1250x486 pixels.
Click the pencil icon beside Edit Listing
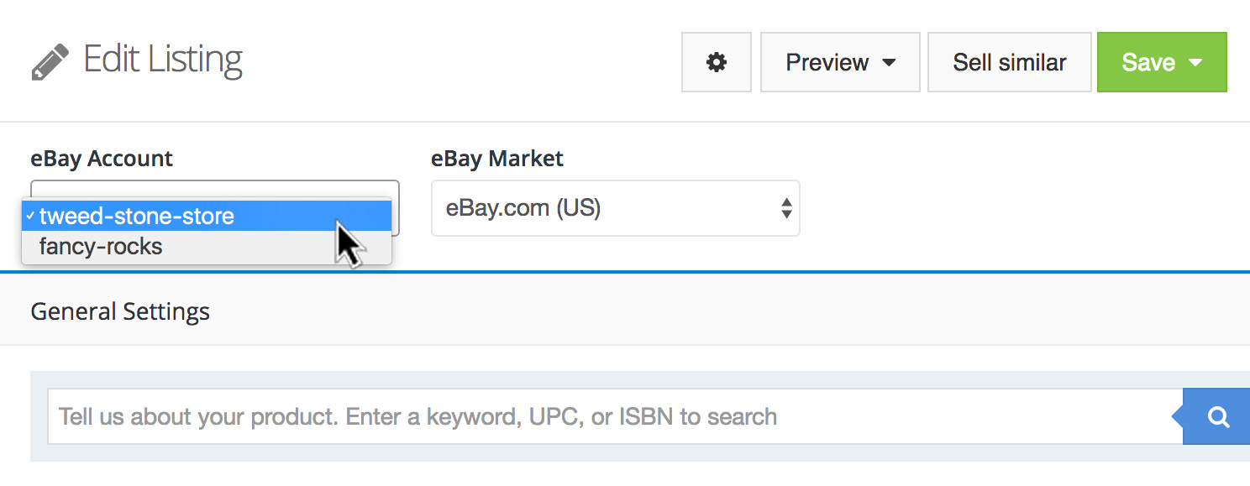(49, 63)
